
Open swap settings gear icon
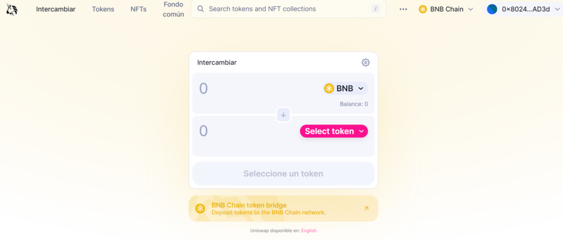(x=366, y=62)
